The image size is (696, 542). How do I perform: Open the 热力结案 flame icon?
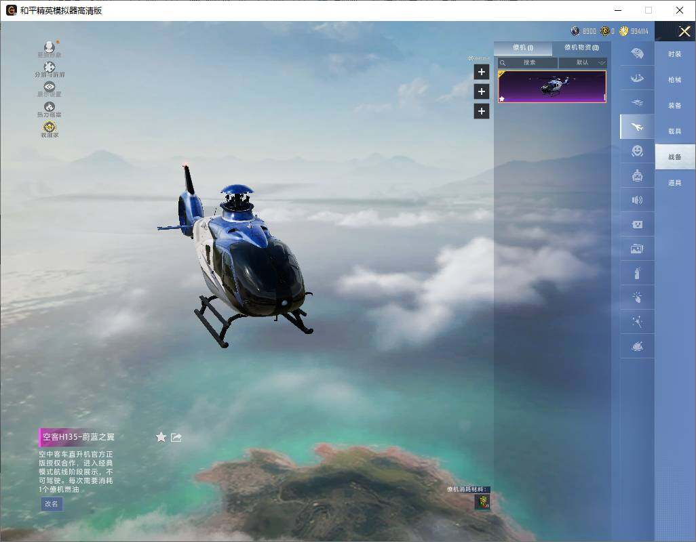pyautogui.click(x=49, y=108)
